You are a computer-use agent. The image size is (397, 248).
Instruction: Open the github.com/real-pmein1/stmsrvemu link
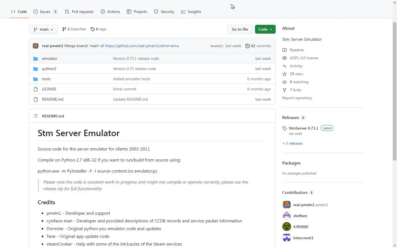point(142,46)
